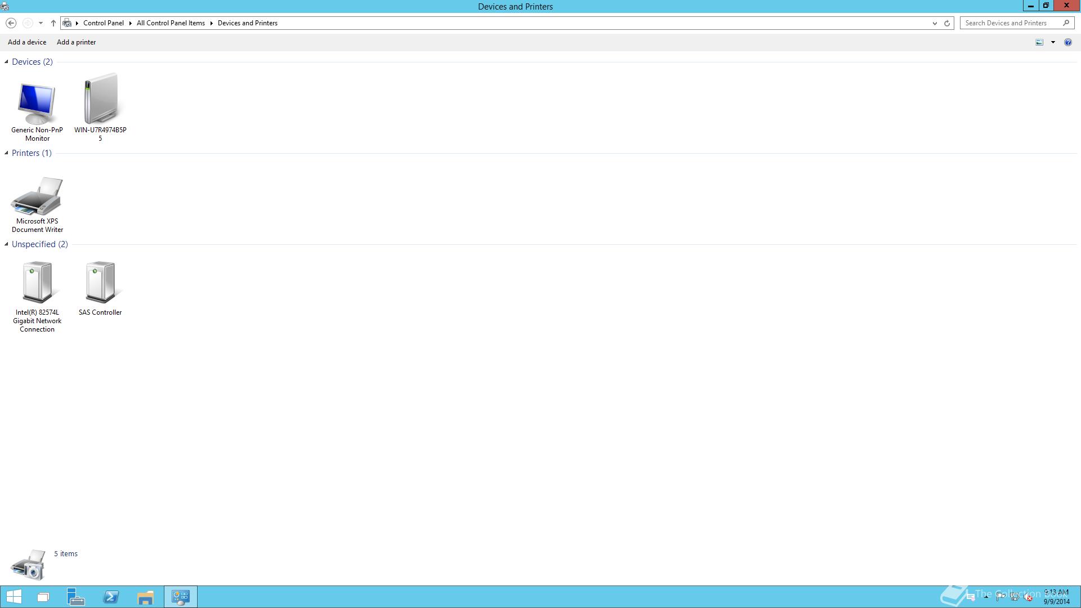Open the arrow before the Control Panel breadcrumb
This screenshot has height=608, width=1081.
[77, 23]
